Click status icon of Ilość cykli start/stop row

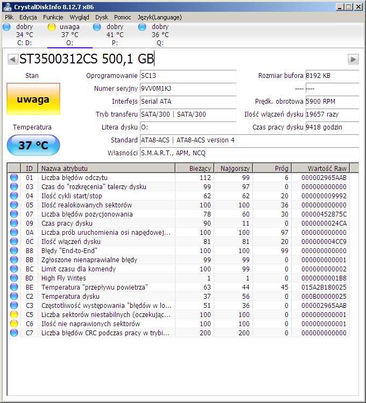(14, 196)
